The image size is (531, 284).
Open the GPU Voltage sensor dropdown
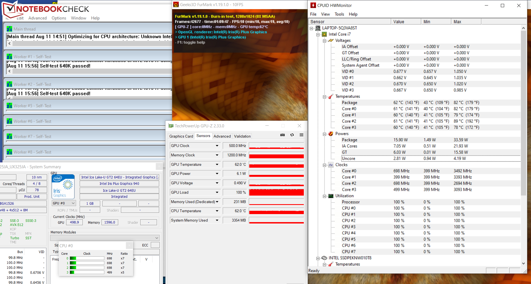(217, 183)
